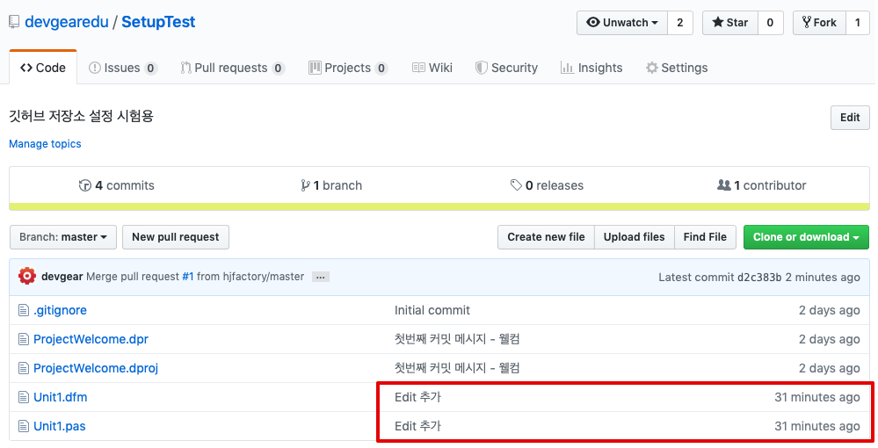View the 4 commits history
This screenshot has width=878, height=448.
(117, 185)
